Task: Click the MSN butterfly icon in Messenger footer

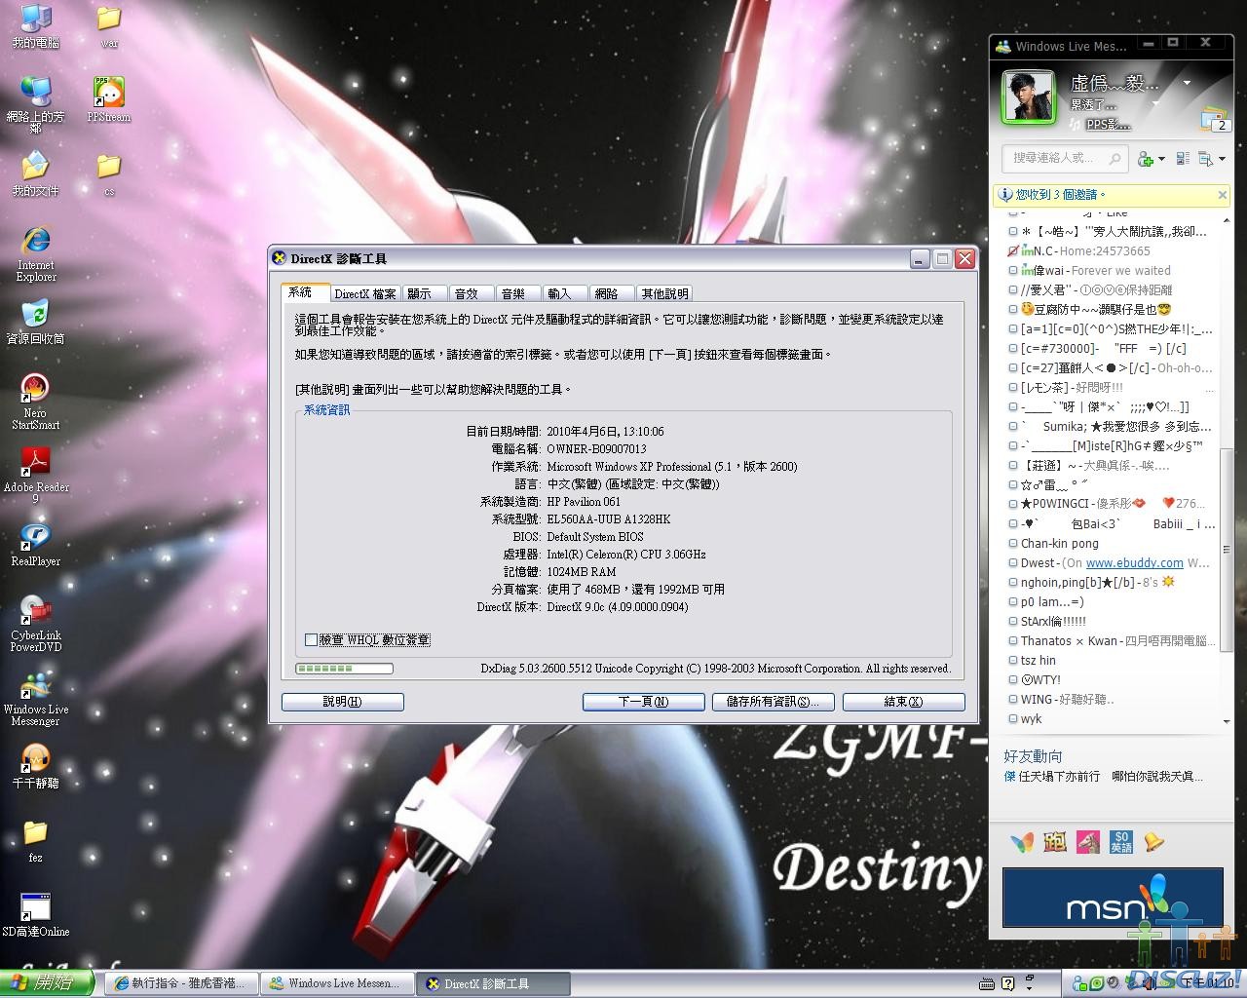Action: coord(1021,842)
